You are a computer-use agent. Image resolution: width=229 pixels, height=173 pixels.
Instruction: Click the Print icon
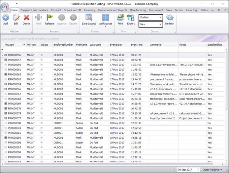pos(120,19)
